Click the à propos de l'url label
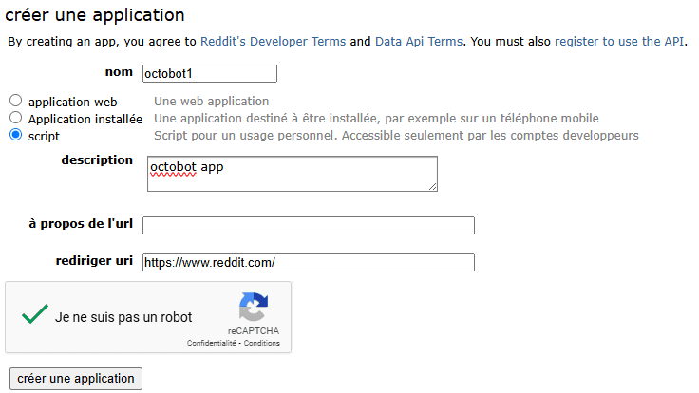 (x=81, y=223)
